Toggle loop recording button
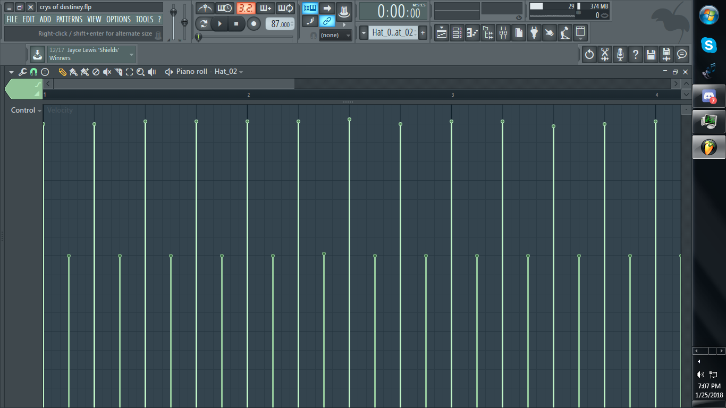The height and width of the screenshot is (408, 726). tap(286, 8)
